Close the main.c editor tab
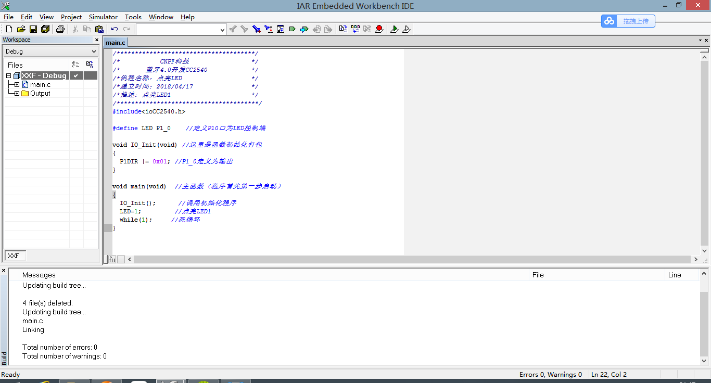 coord(707,40)
